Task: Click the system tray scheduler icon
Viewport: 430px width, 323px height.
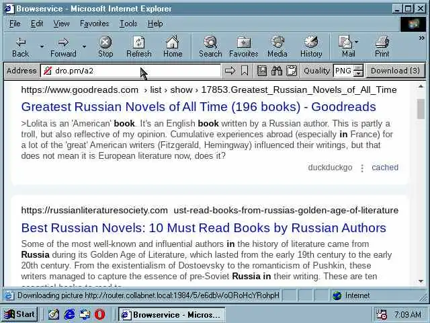Action: pyautogui.click(x=382, y=314)
